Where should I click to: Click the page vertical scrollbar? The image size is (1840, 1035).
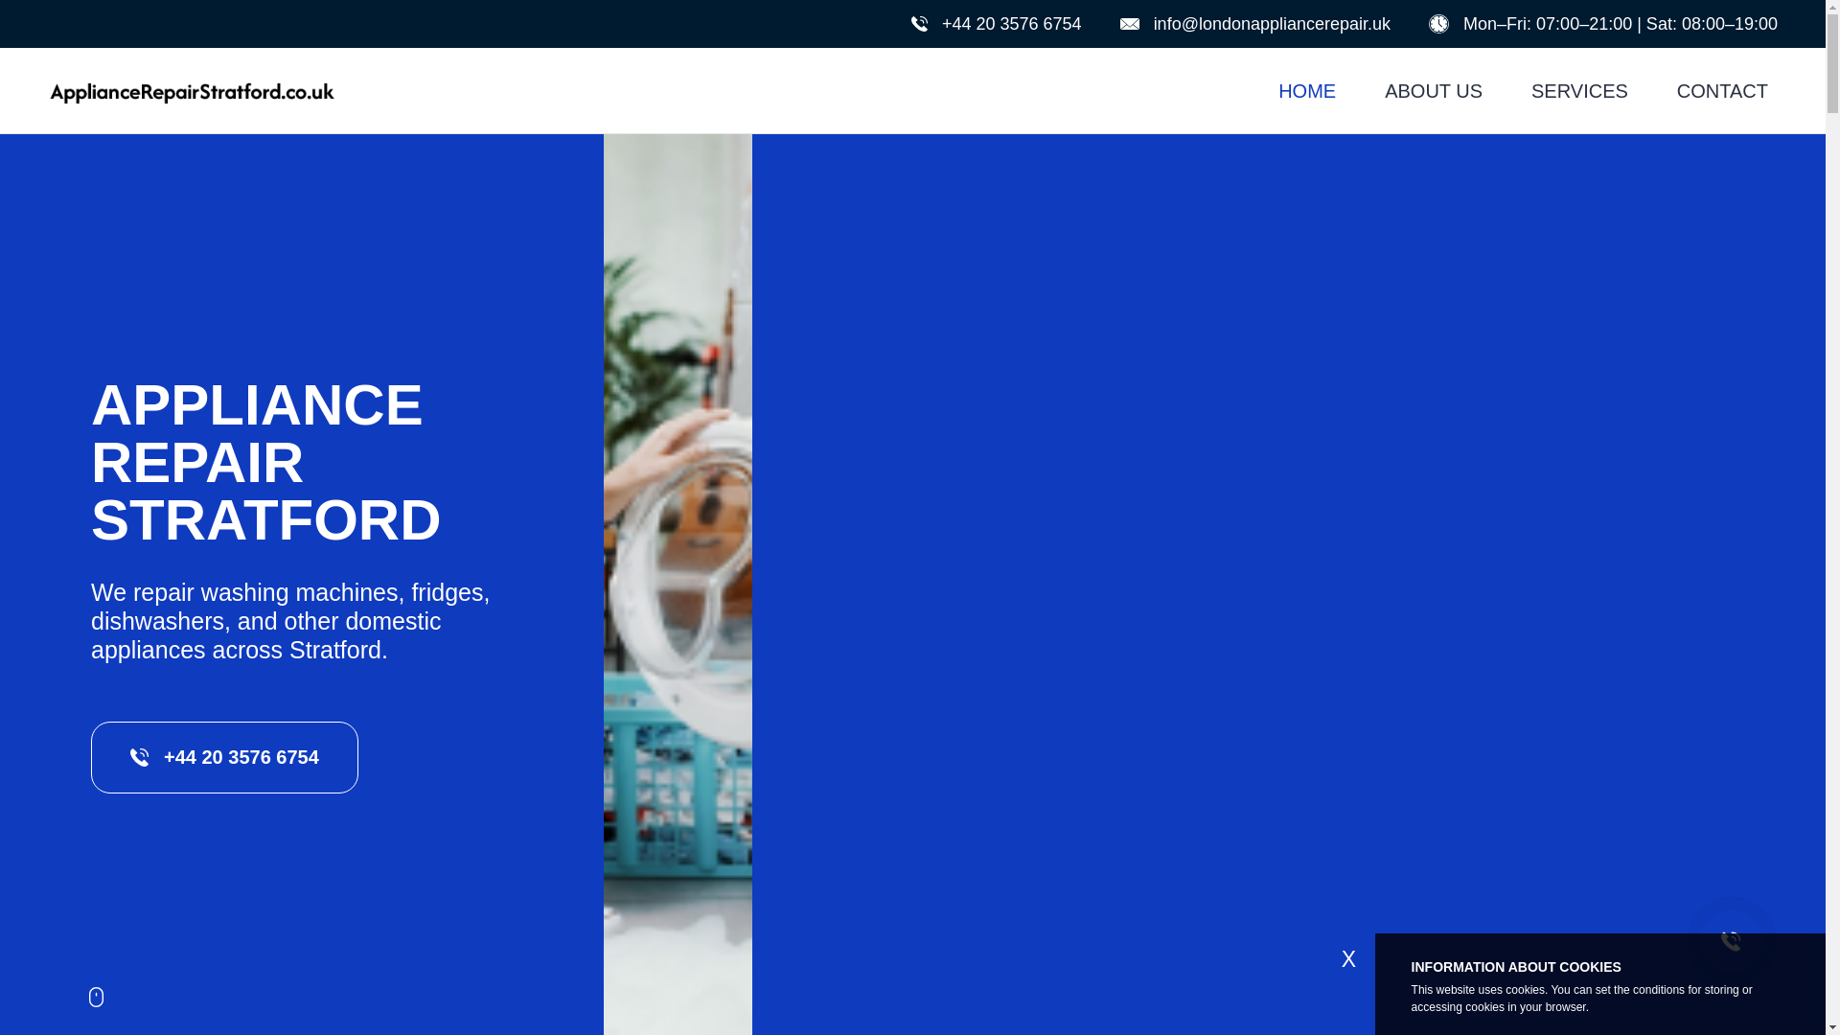tap(1832, 517)
